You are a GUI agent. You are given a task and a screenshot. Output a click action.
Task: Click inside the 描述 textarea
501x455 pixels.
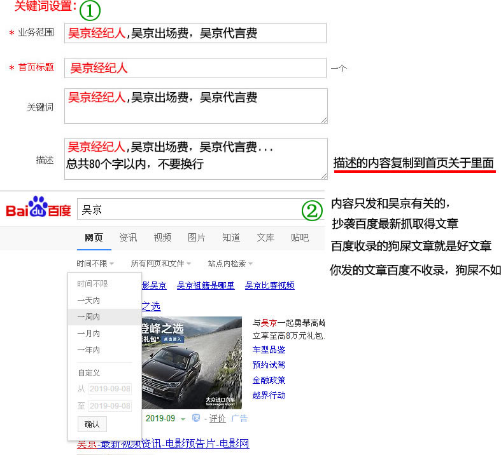[x=195, y=158]
